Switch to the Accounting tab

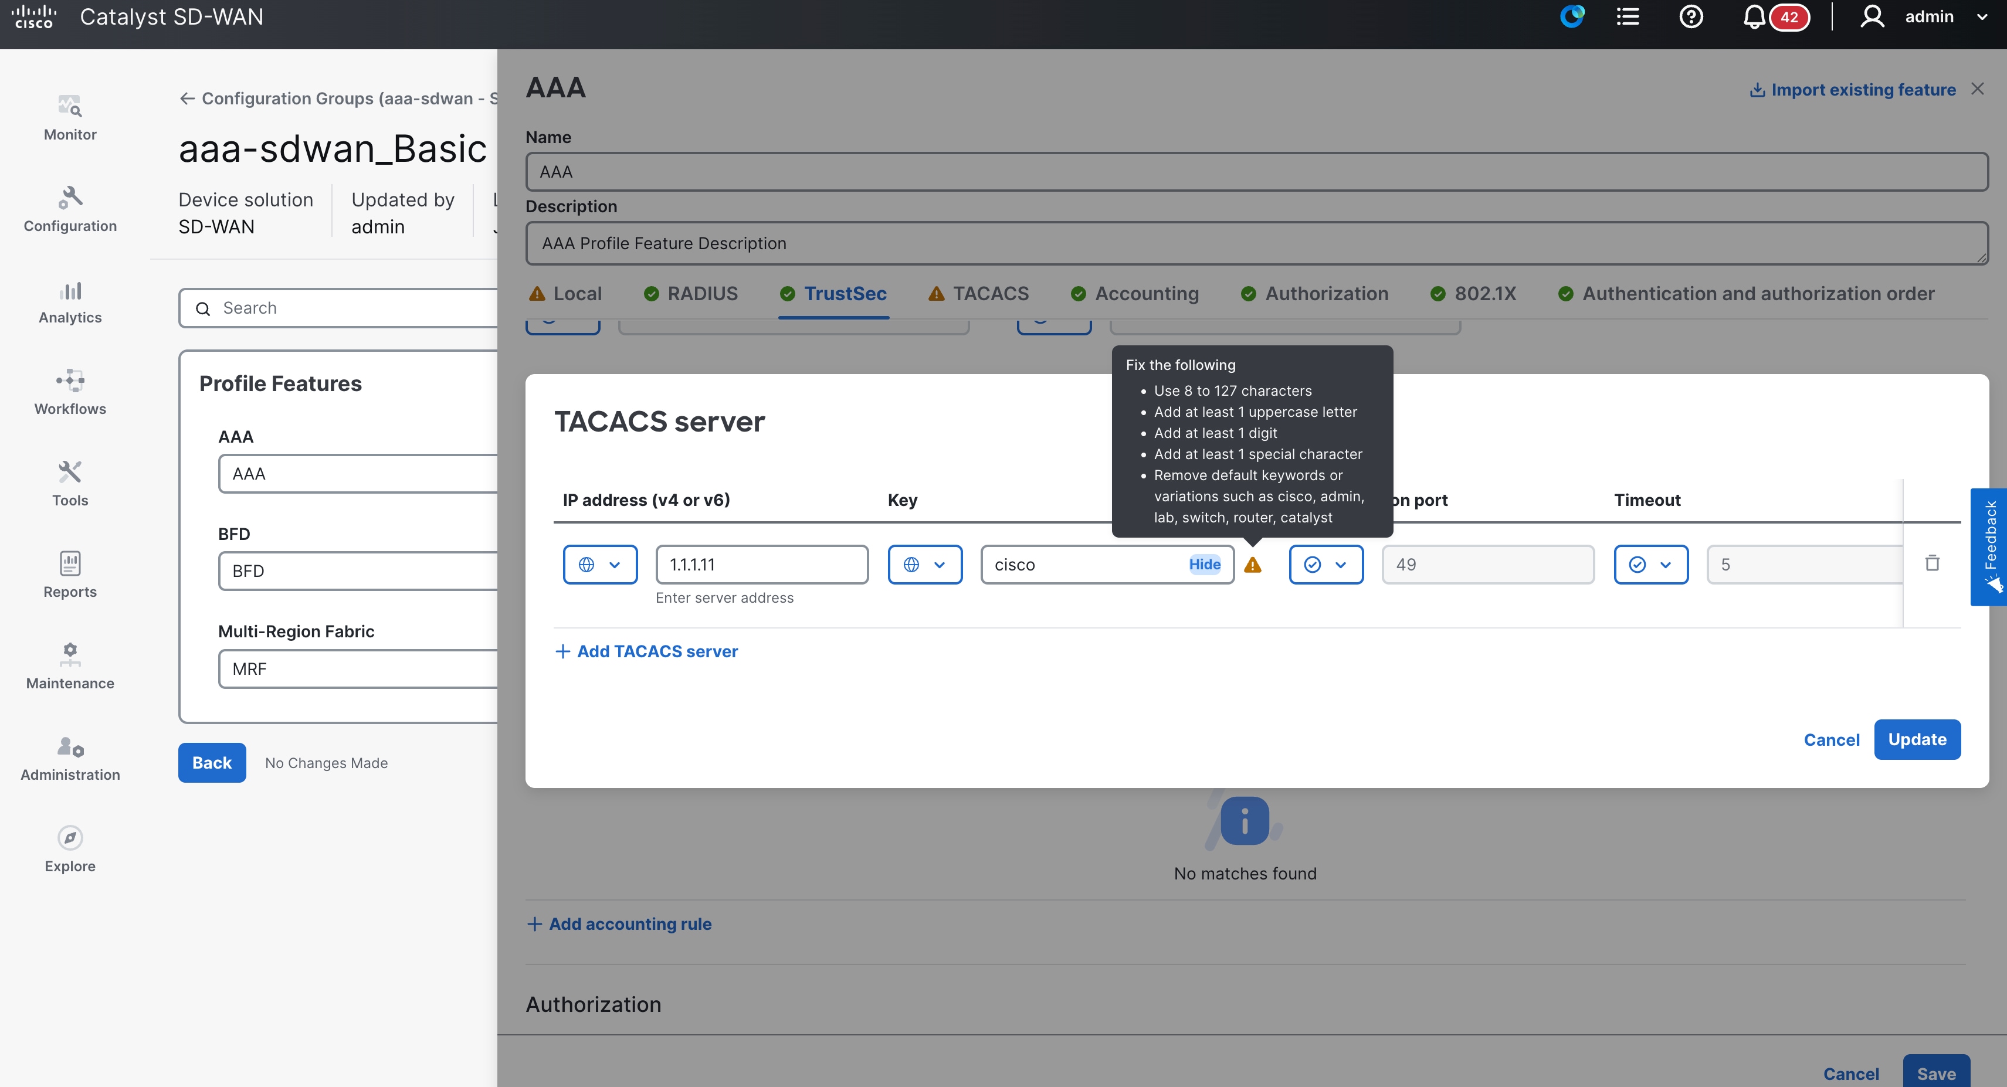(1134, 294)
